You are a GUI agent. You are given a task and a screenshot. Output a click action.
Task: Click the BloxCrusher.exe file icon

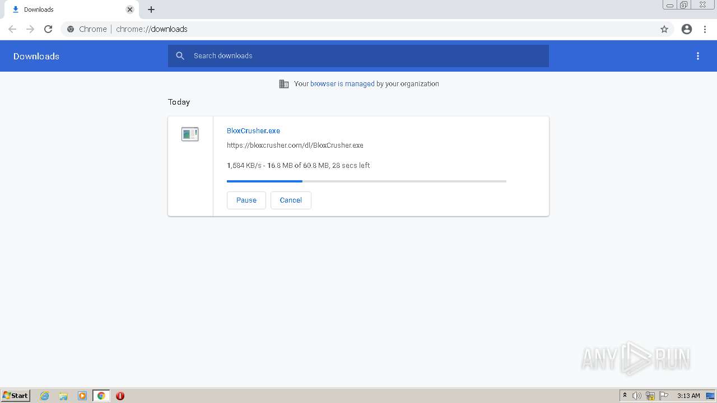190,134
